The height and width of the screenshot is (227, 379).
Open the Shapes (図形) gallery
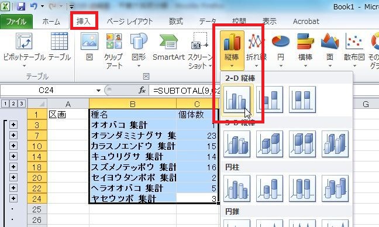139,50
